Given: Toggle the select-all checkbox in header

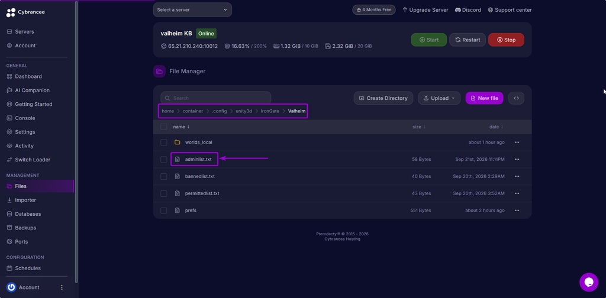Looking at the screenshot, I should coord(164,127).
